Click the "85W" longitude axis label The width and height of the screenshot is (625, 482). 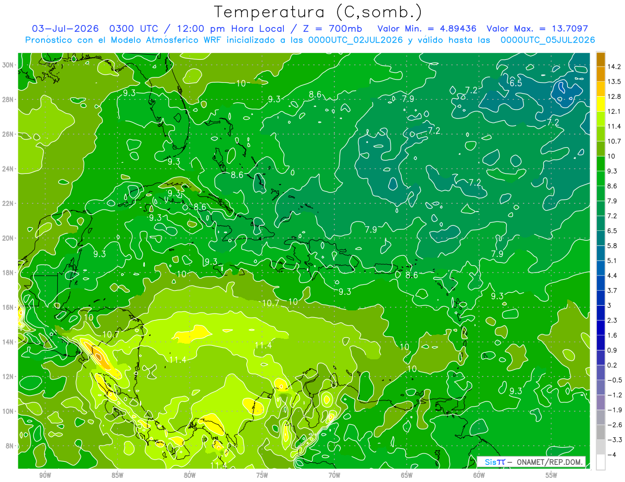tap(117, 476)
